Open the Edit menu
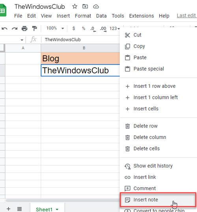This screenshot has height=212, width=197. pyautogui.click(x=32, y=16)
